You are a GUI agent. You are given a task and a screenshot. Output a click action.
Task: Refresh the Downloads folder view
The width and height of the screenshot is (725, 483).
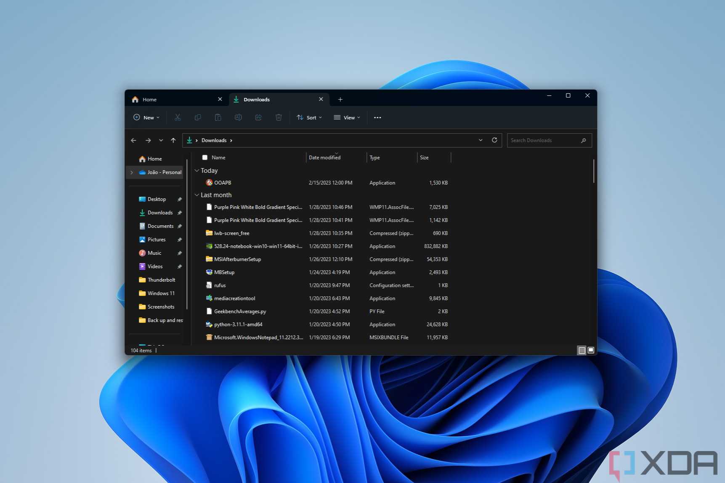tap(494, 140)
